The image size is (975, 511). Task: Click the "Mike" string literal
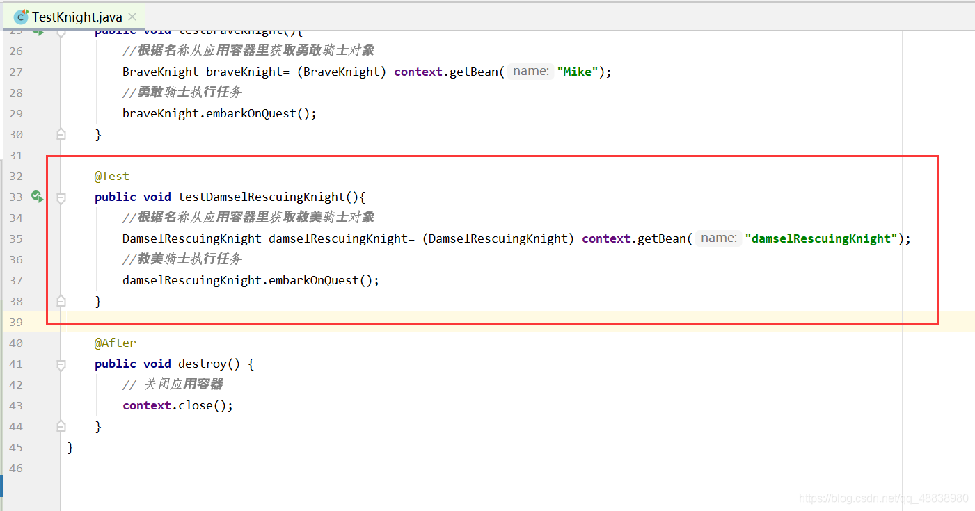(x=578, y=72)
